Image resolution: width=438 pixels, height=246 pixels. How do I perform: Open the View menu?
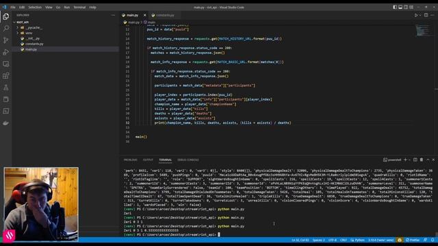pyautogui.click(x=49, y=8)
